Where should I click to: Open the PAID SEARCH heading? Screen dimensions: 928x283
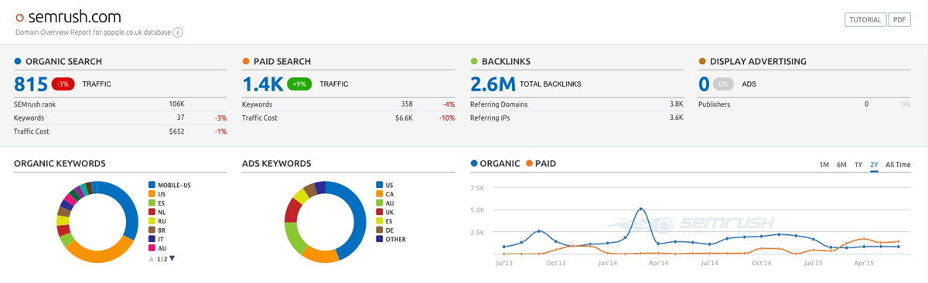[x=282, y=61]
